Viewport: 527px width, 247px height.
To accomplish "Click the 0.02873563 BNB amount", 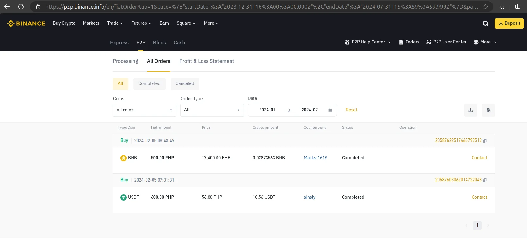I will pos(269,158).
